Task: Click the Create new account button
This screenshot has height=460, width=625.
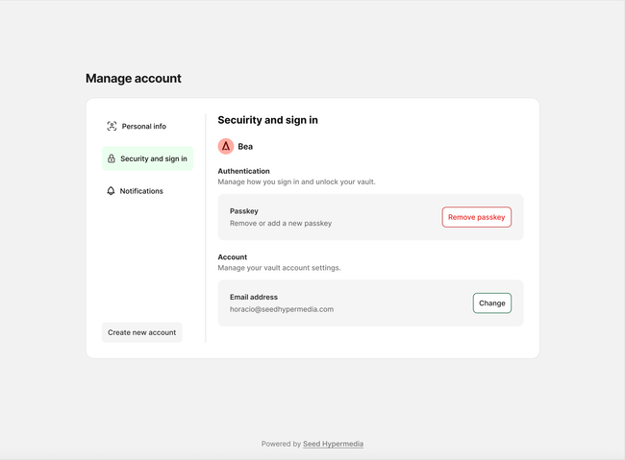Action: point(141,332)
